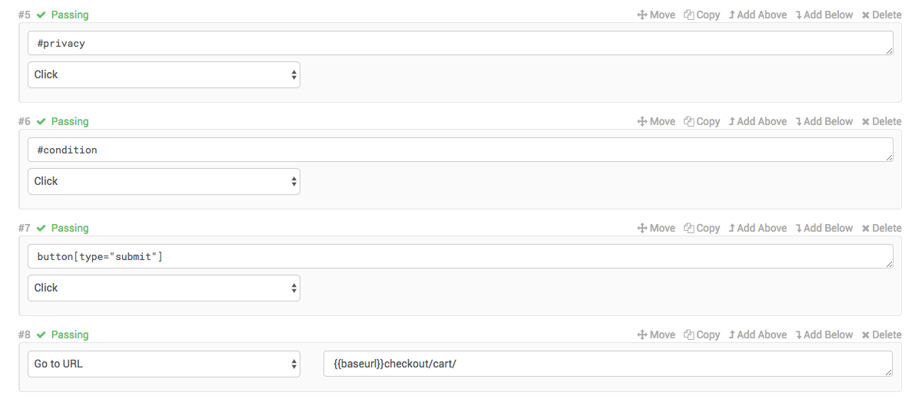Open the Click action dropdown in step #6
The height and width of the screenshot is (402, 922).
tap(164, 181)
